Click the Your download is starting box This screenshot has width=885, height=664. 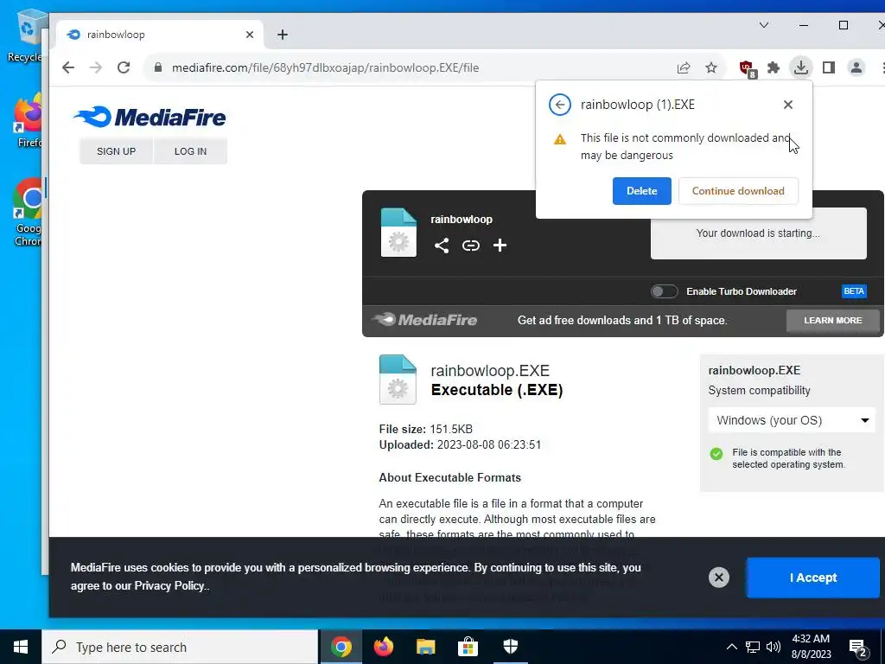pyautogui.click(x=758, y=233)
